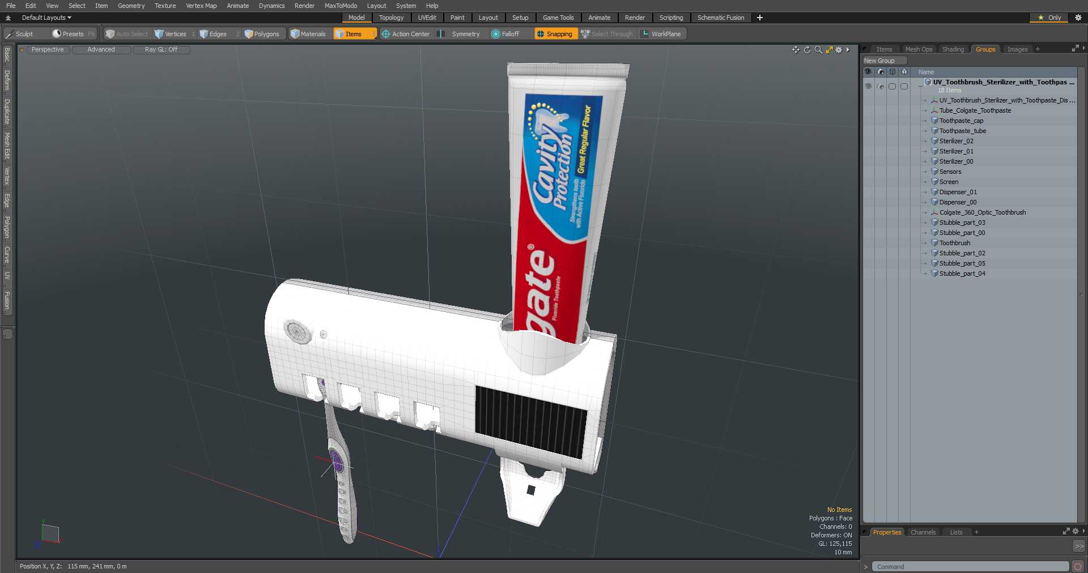Toggle visibility eye of the UV_Toothbrush_Sterilizer group
This screenshot has height=573, width=1088.
point(868,86)
